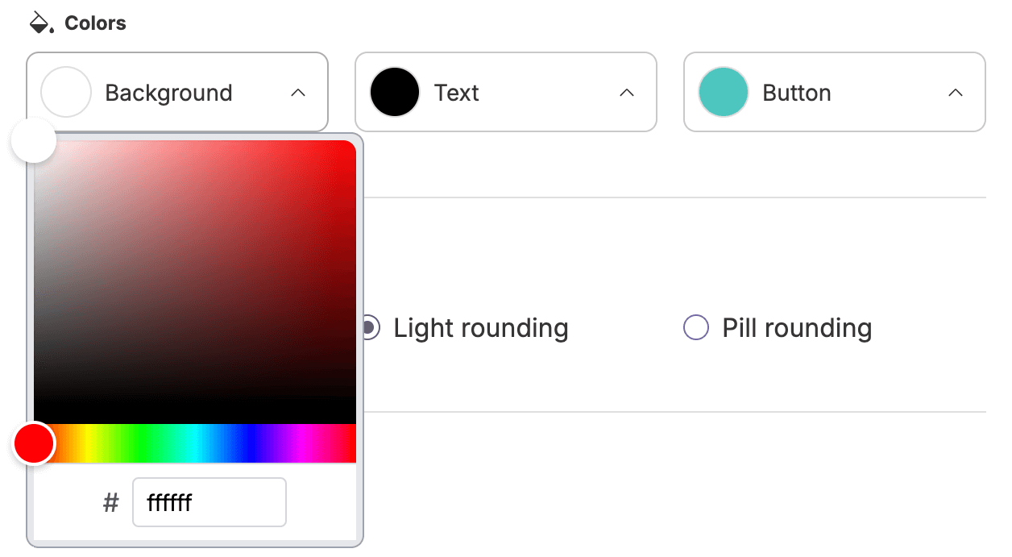Open the Background color swatch circle
Image resolution: width=1012 pixels, height=557 pixels.
click(x=65, y=91)
